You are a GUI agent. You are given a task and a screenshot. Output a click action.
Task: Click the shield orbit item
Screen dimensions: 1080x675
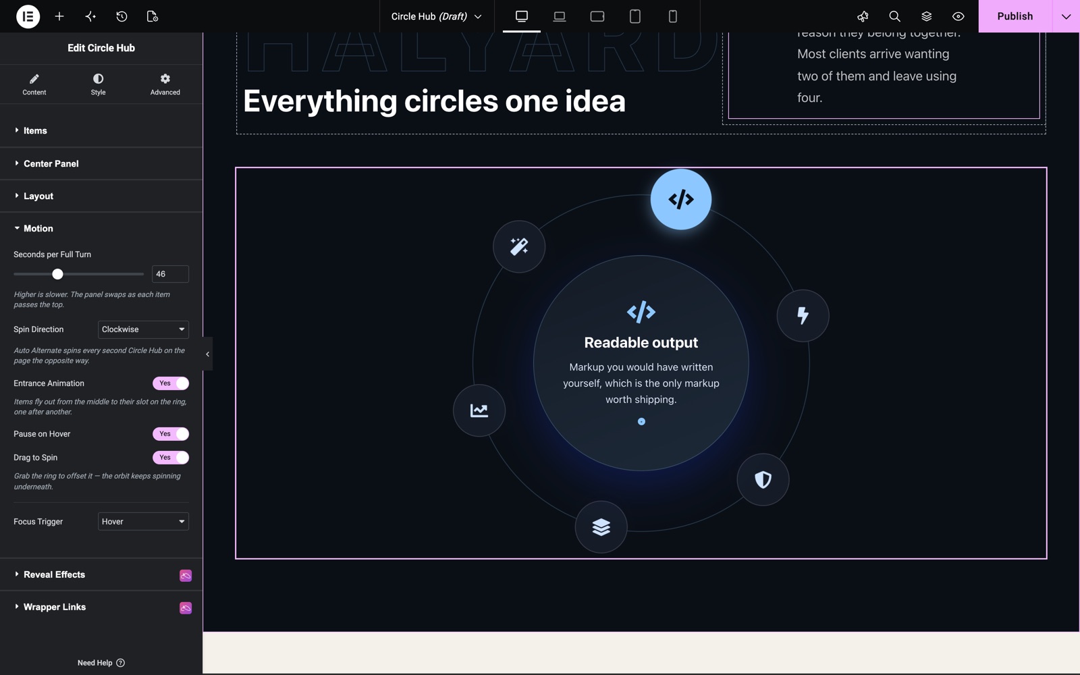pos(763,479)
